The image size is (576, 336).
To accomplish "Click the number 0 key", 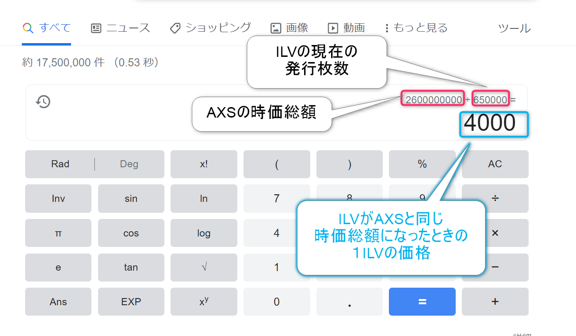I will pyautogui.click(x=277, y=302).
